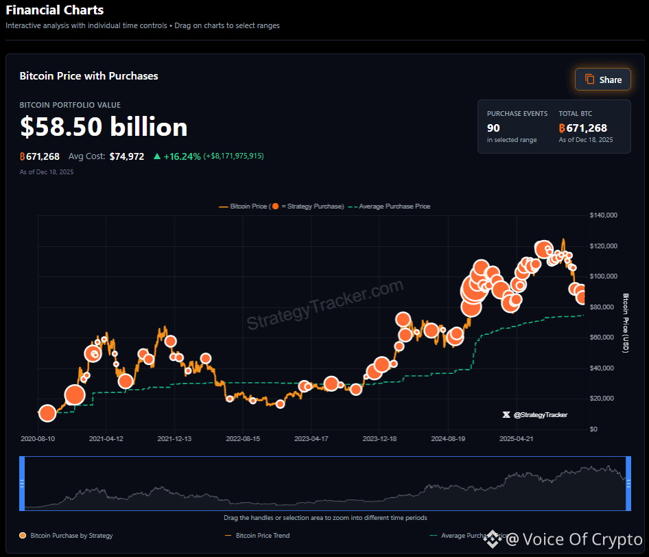Image resolution: width=649 pixels, height=557 pixels.
Task: Click the Bitcoin symbol in Total BTC card
Action: (562, 128)
